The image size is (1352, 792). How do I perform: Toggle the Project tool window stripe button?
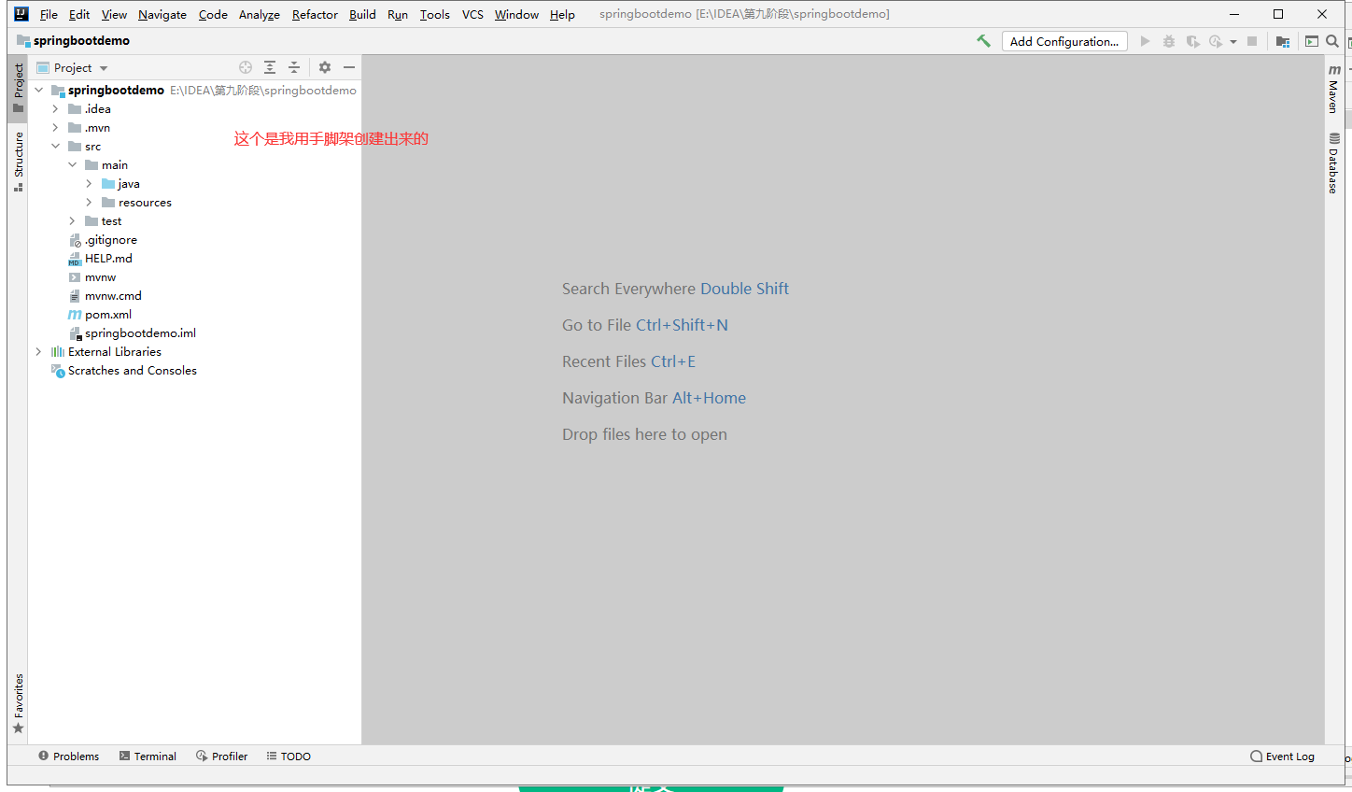click(x=18, y=88)
